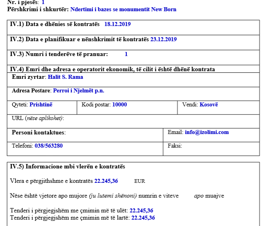Click the EUR currency label

[140, 181]
